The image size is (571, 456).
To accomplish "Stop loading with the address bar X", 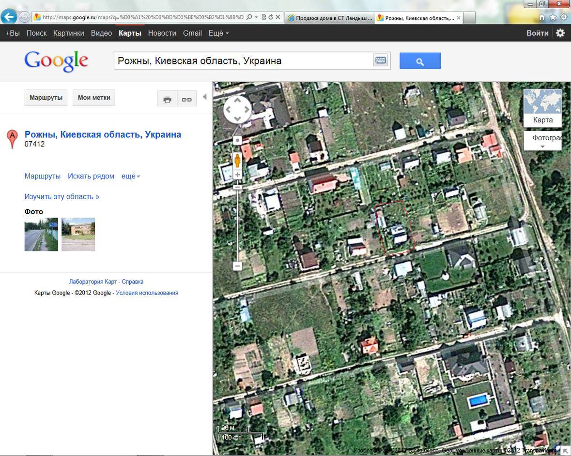I will point(278,17).
